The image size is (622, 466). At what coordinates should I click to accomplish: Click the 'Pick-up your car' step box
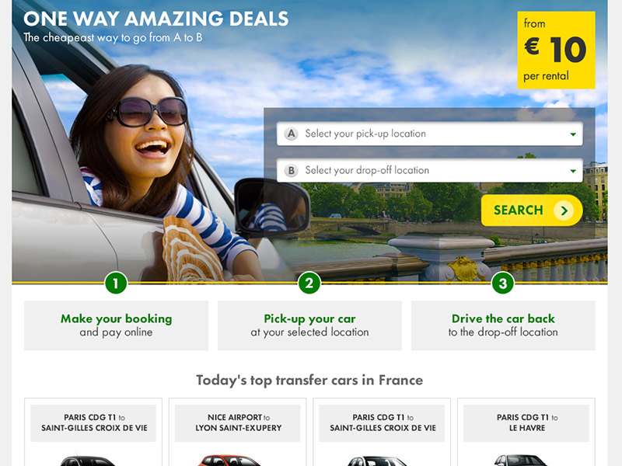pyautogui.click(x=309, y=325)
